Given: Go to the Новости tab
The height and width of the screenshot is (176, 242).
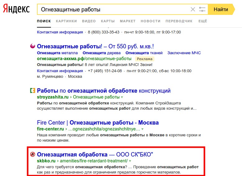Looking at the screenshot, I should pyautogui.click(x=150, y=21).
